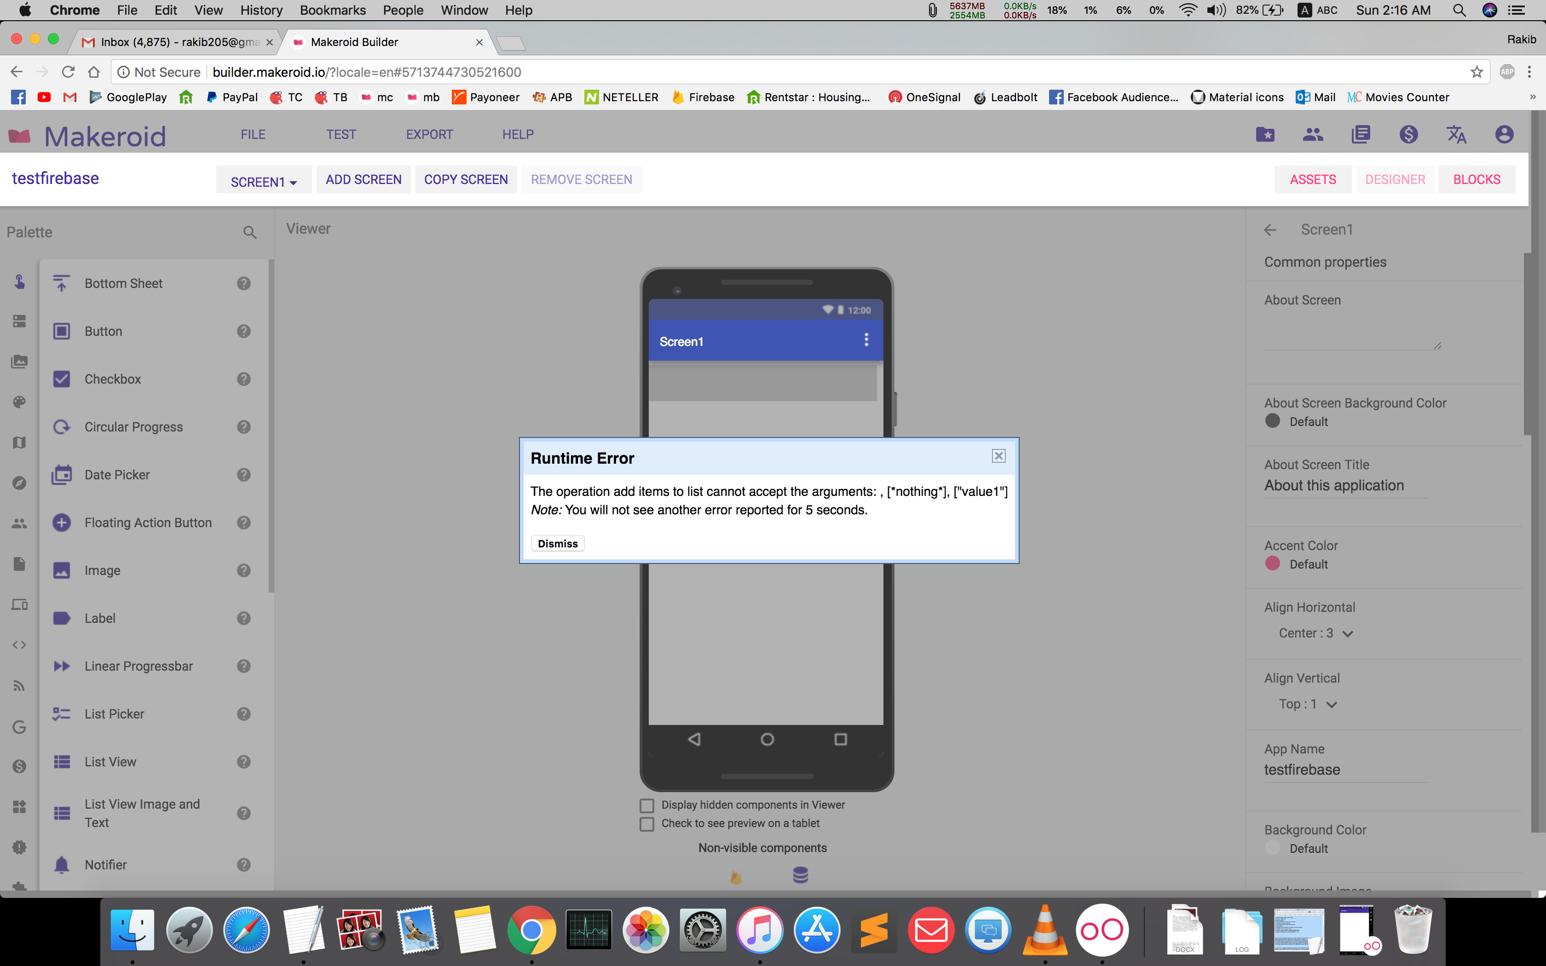Open the account profile icon
Screen dimensions: 1546x966
pos(1504,134)
